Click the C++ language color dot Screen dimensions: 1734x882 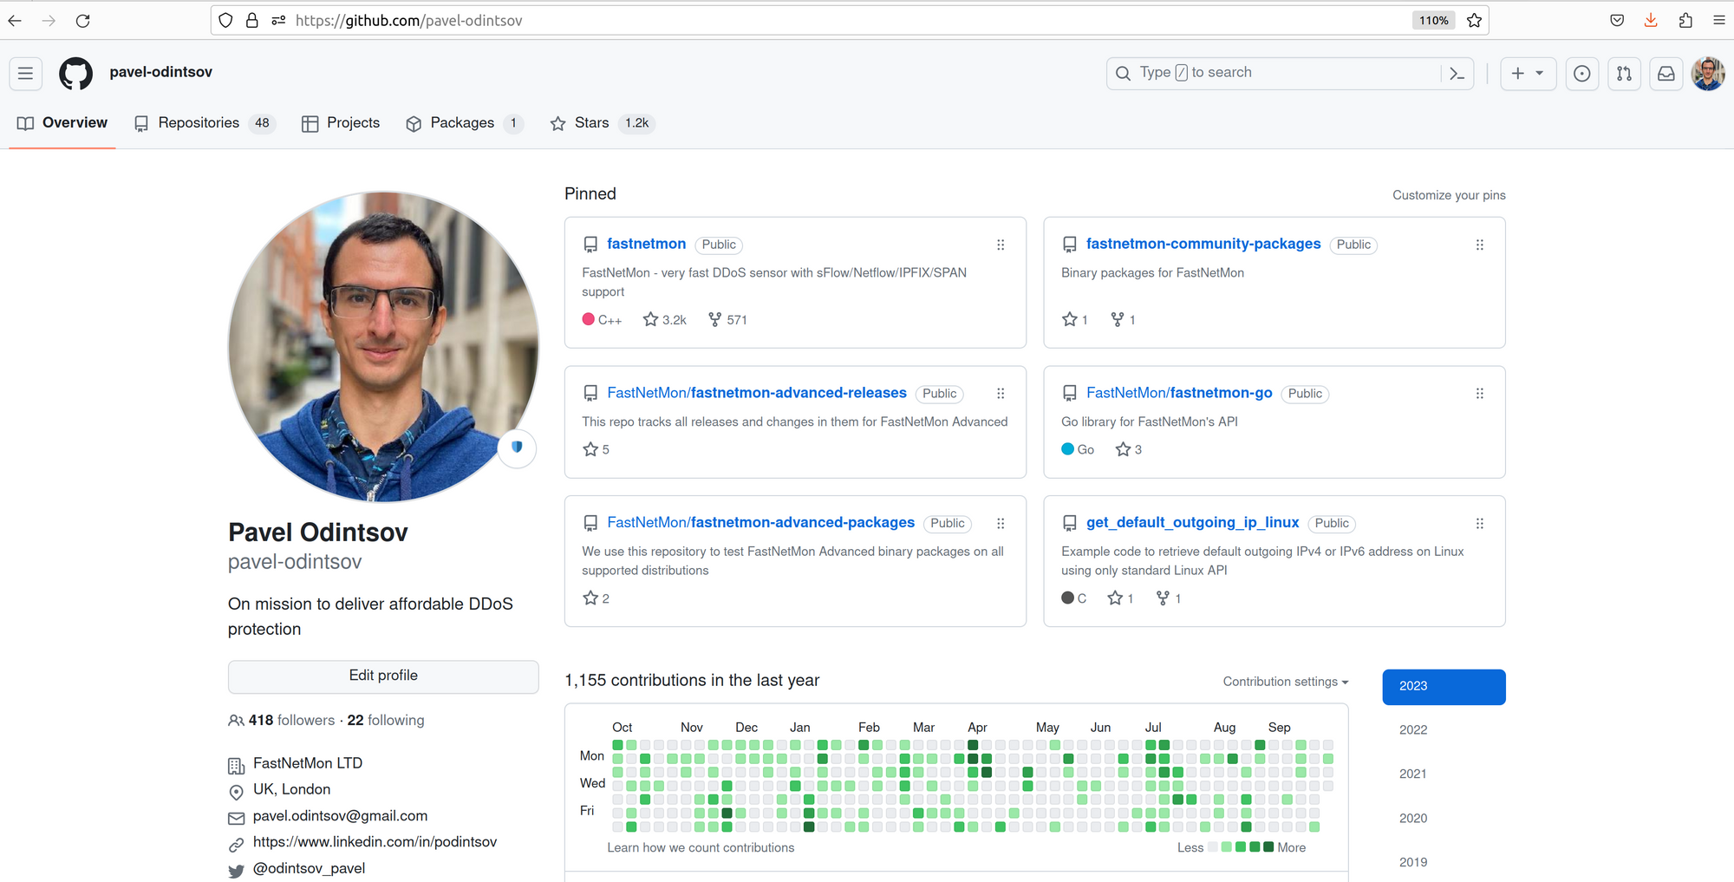pos(589,319)
